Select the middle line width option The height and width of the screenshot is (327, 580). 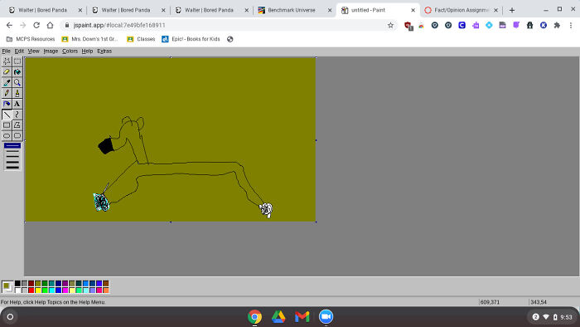click(x=12, y=156)
